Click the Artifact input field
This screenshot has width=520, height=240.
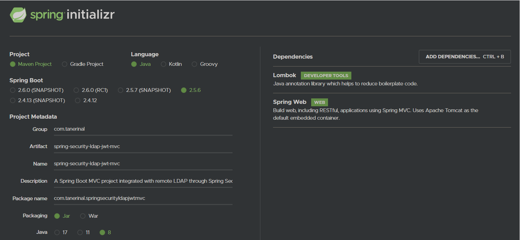(x=137, y=146)
